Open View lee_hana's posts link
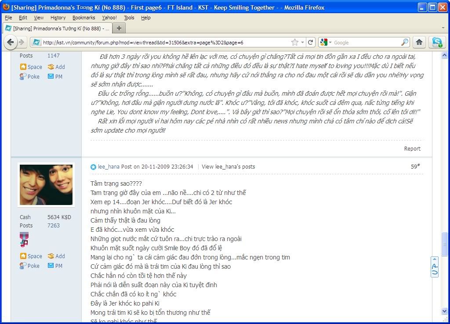The width and height of the screenshot is (450, 324). [x=228, y=167]
